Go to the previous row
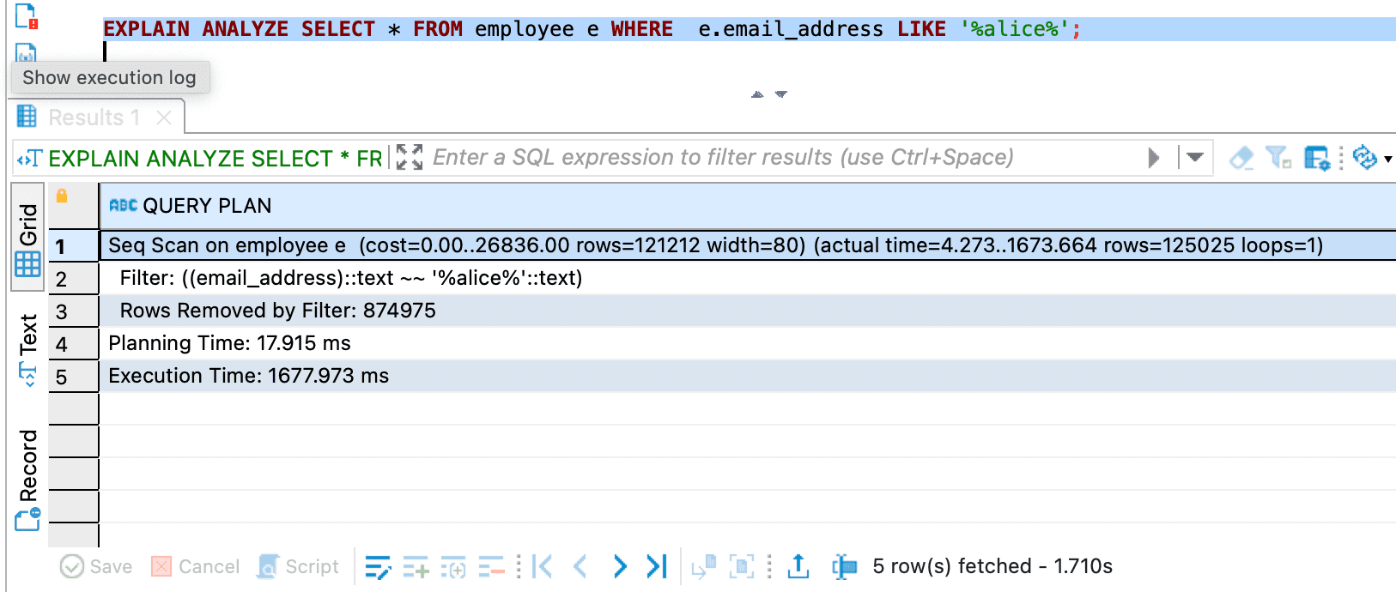Screen dimensions: 1396x592 [580, 566]
